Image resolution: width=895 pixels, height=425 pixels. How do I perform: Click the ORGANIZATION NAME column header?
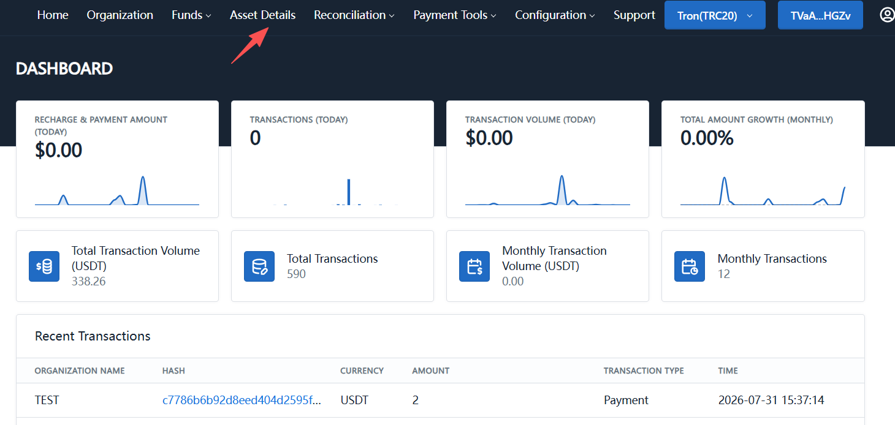[x=80, y=370]
